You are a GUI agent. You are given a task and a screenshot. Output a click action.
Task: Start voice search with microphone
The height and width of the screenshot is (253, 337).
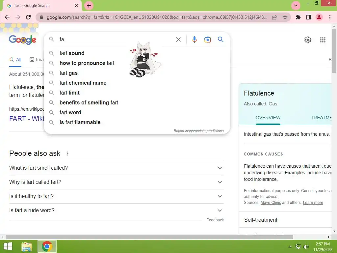pyautogui.click(x=194, y=40)
